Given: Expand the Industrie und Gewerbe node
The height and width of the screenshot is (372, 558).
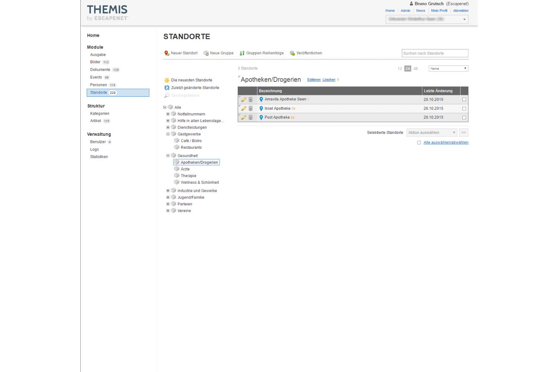Looking at the screenshot, I should [x=168, y=191].
